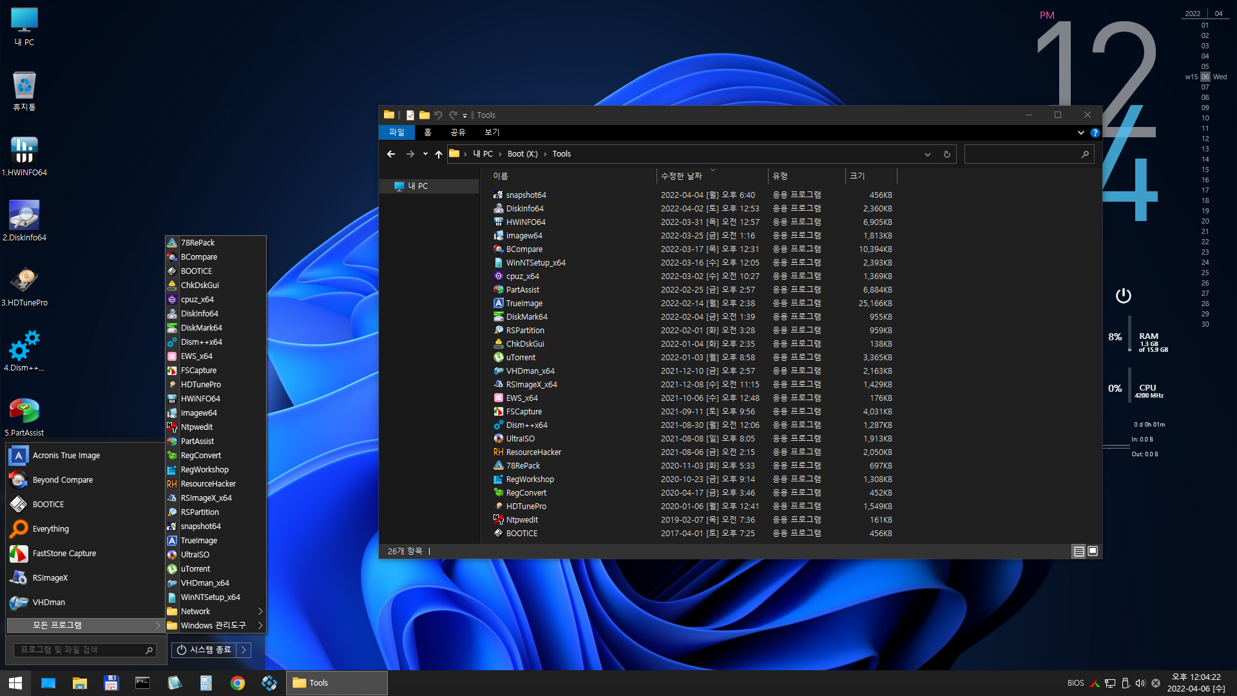Image resolution: width=1237 pixels, height=696 pixels.
Task: Select the snapshot64 file row
Action: click(x=693, y=195)
